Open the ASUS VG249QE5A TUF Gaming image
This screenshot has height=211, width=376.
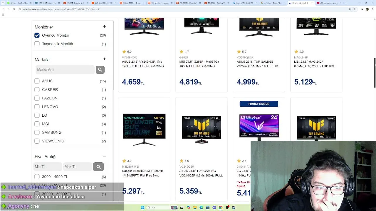259,27
